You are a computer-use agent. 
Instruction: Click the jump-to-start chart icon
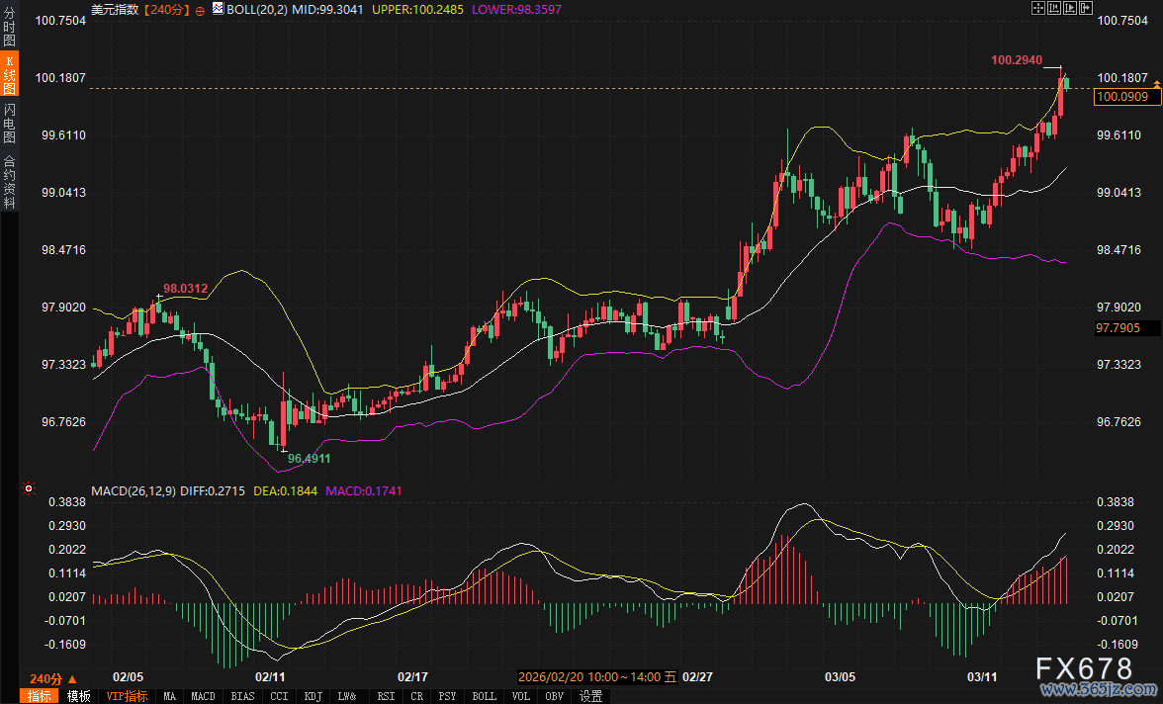click(x=1054, y=8)
